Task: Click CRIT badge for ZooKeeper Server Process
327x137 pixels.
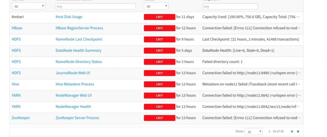Action: pos(160,118)
